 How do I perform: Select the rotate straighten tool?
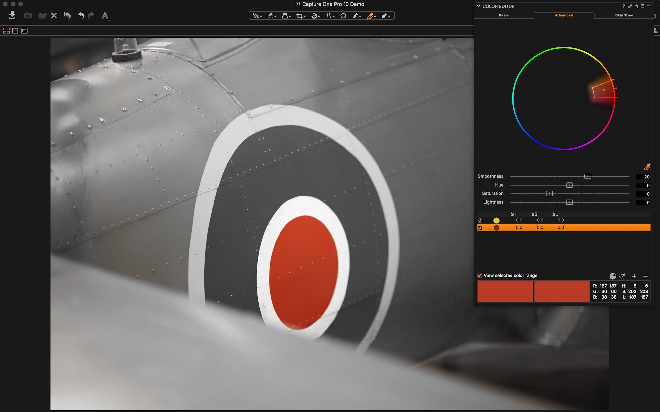click(315, 16)
